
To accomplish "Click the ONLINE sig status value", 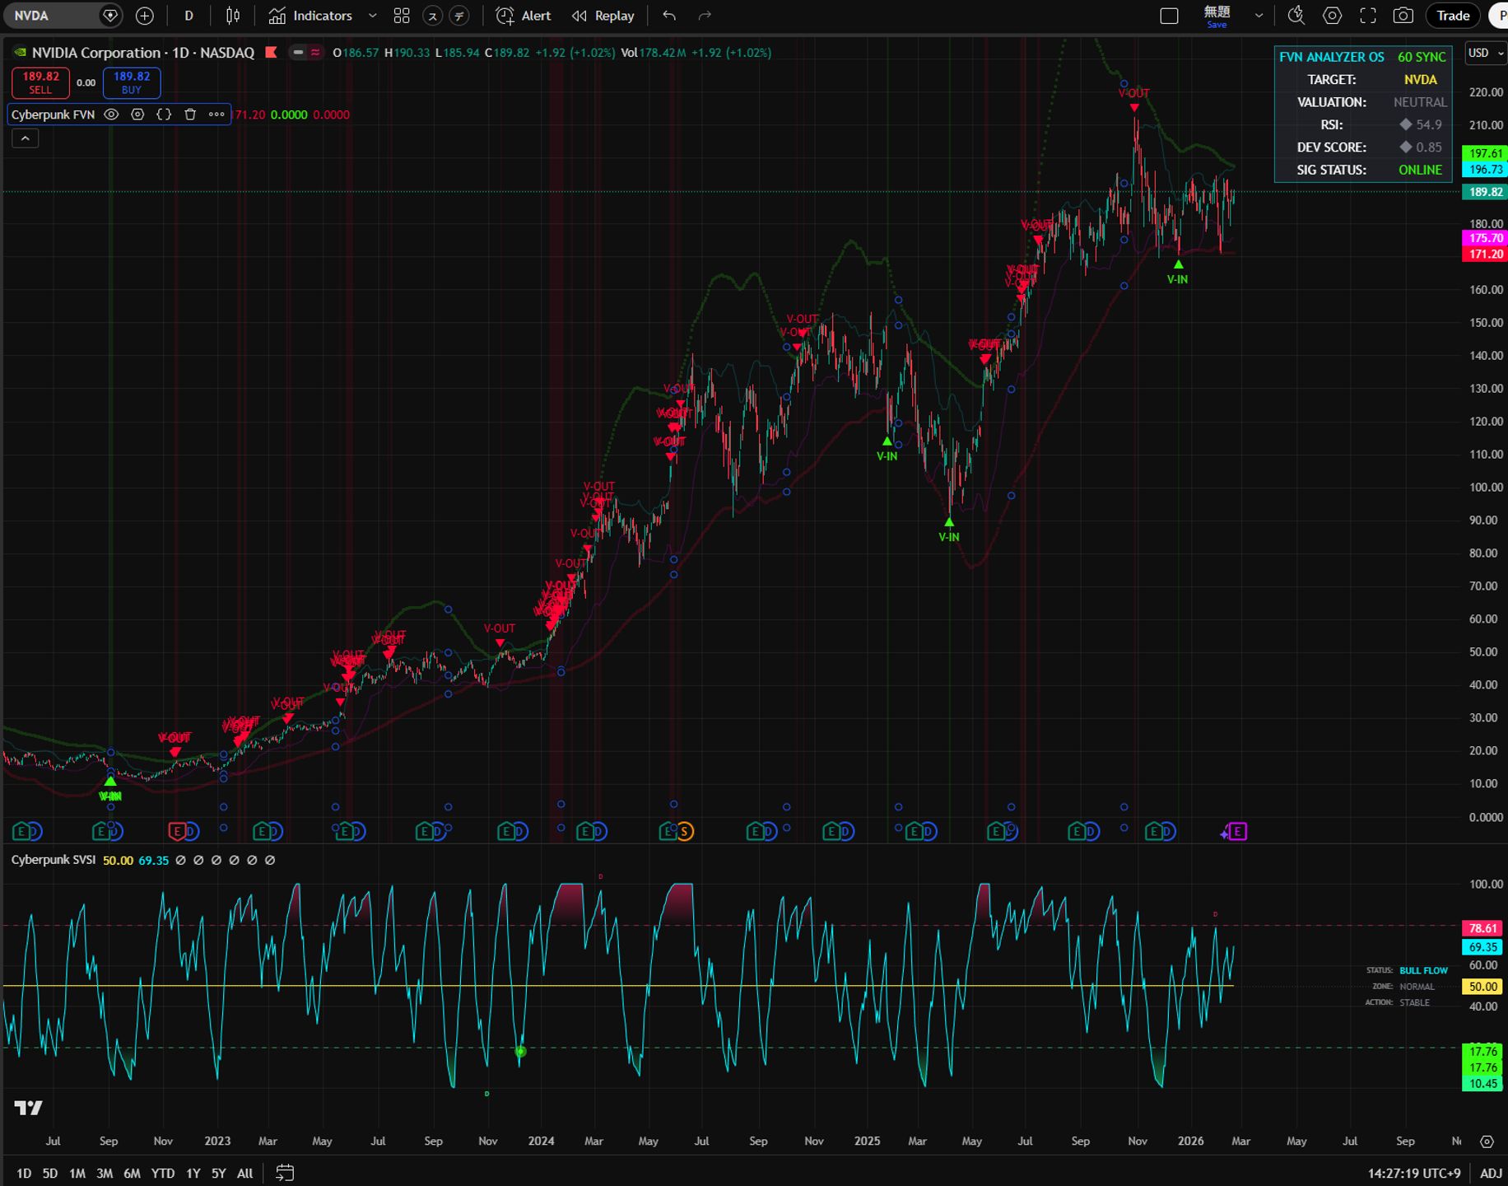I will click(x=1421, y=170).
